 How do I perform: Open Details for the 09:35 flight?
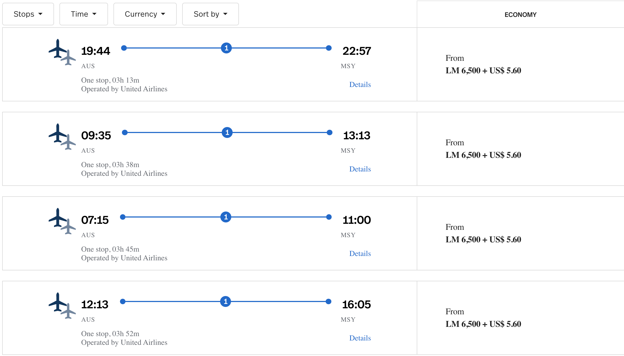(x=360, y=169)
